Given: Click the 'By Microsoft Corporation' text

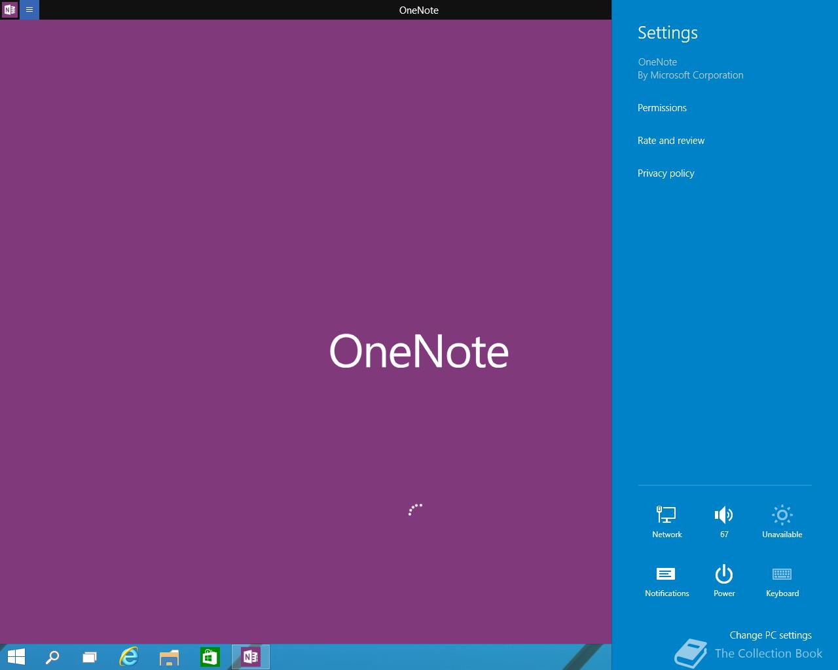Looking at the screenshot, I should click(691, 75).
